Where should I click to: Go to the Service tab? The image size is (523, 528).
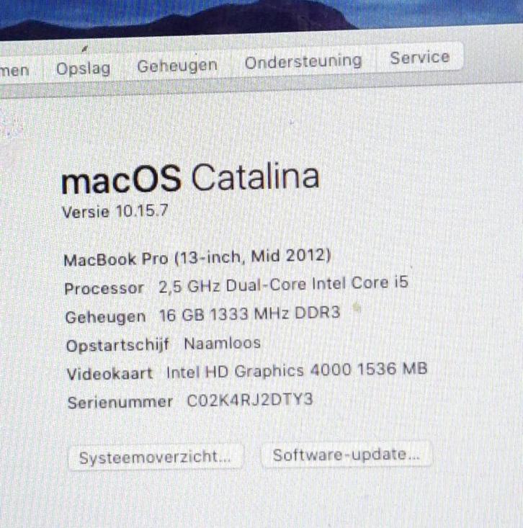pos(419,58)
